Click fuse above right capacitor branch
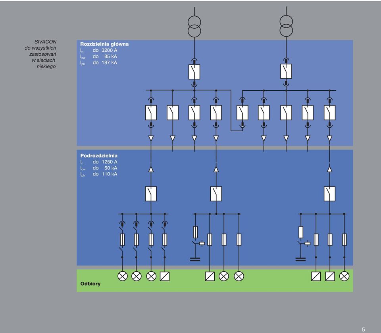Screen dimensions: 381x333 pyautogui.click(x=300, y=232)
